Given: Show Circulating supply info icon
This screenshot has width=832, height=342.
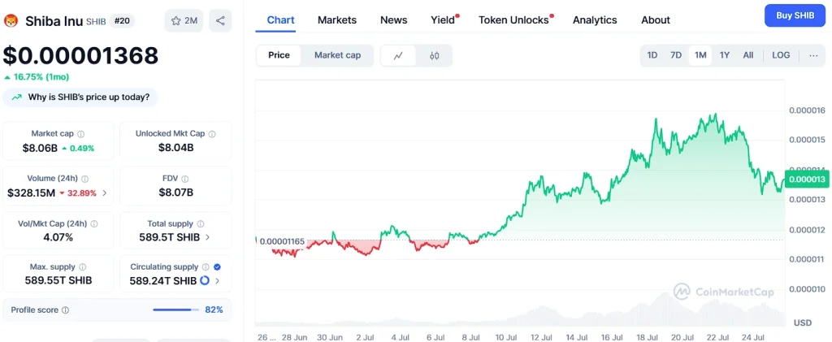Looking at the screenshot, I should tap(206, 267).
